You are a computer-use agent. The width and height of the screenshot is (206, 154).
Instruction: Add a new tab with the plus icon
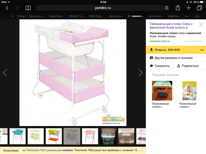(x=189, y=8)
